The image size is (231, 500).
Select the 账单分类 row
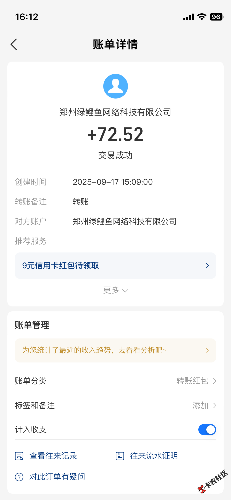[115, 381]
